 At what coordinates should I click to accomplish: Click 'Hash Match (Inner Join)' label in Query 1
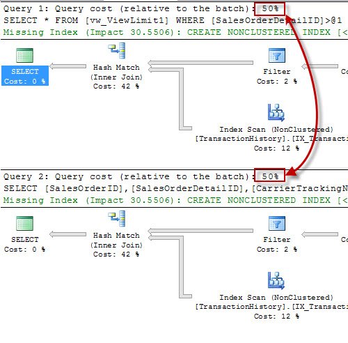point(116,73)
